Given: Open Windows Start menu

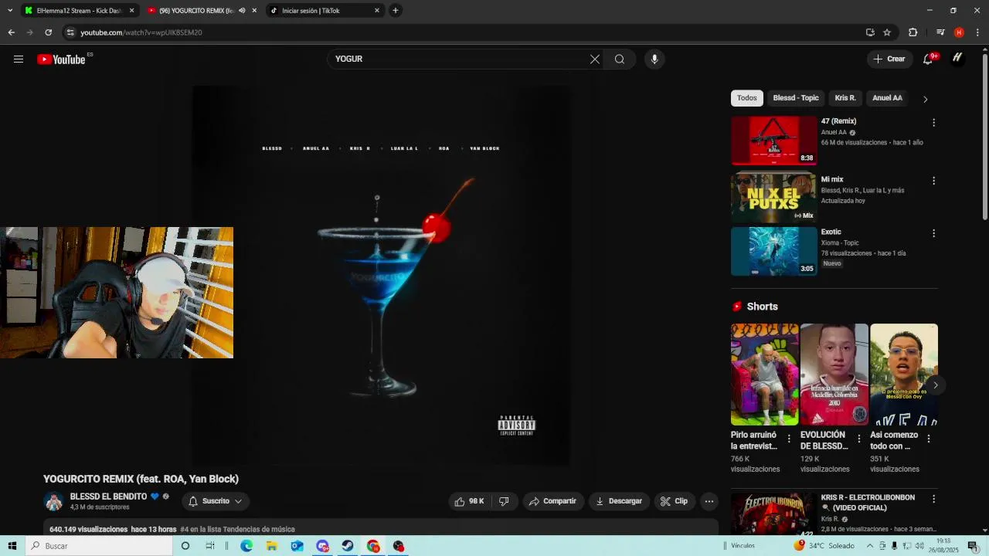Looking at the screenshot, I should [12, 546].
